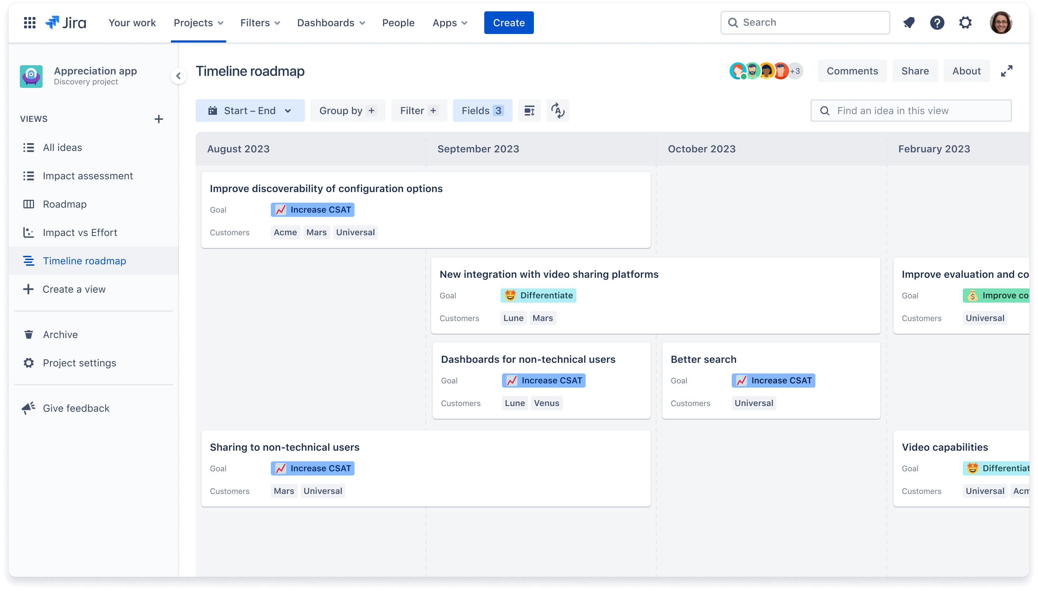1038x591 pixels.
Task: Select the Comments tab
Action: 853,71
